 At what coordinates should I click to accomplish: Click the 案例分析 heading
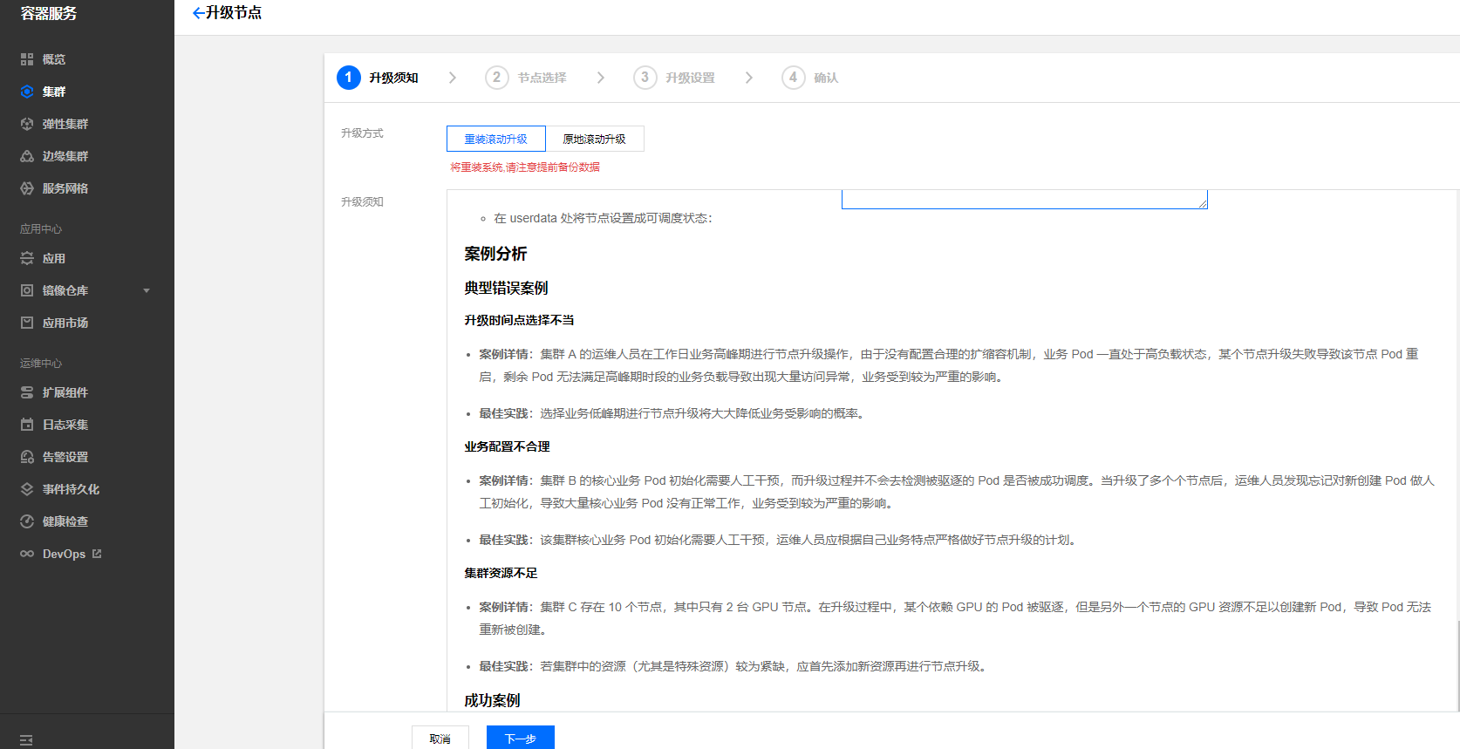pos(495,254)
